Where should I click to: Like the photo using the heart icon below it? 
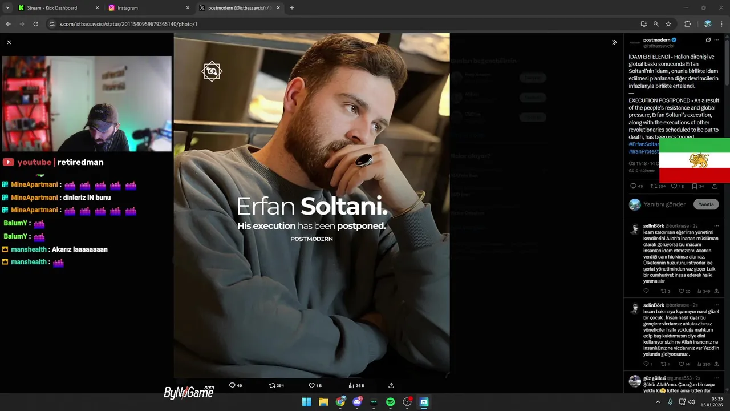pos(311,385)
